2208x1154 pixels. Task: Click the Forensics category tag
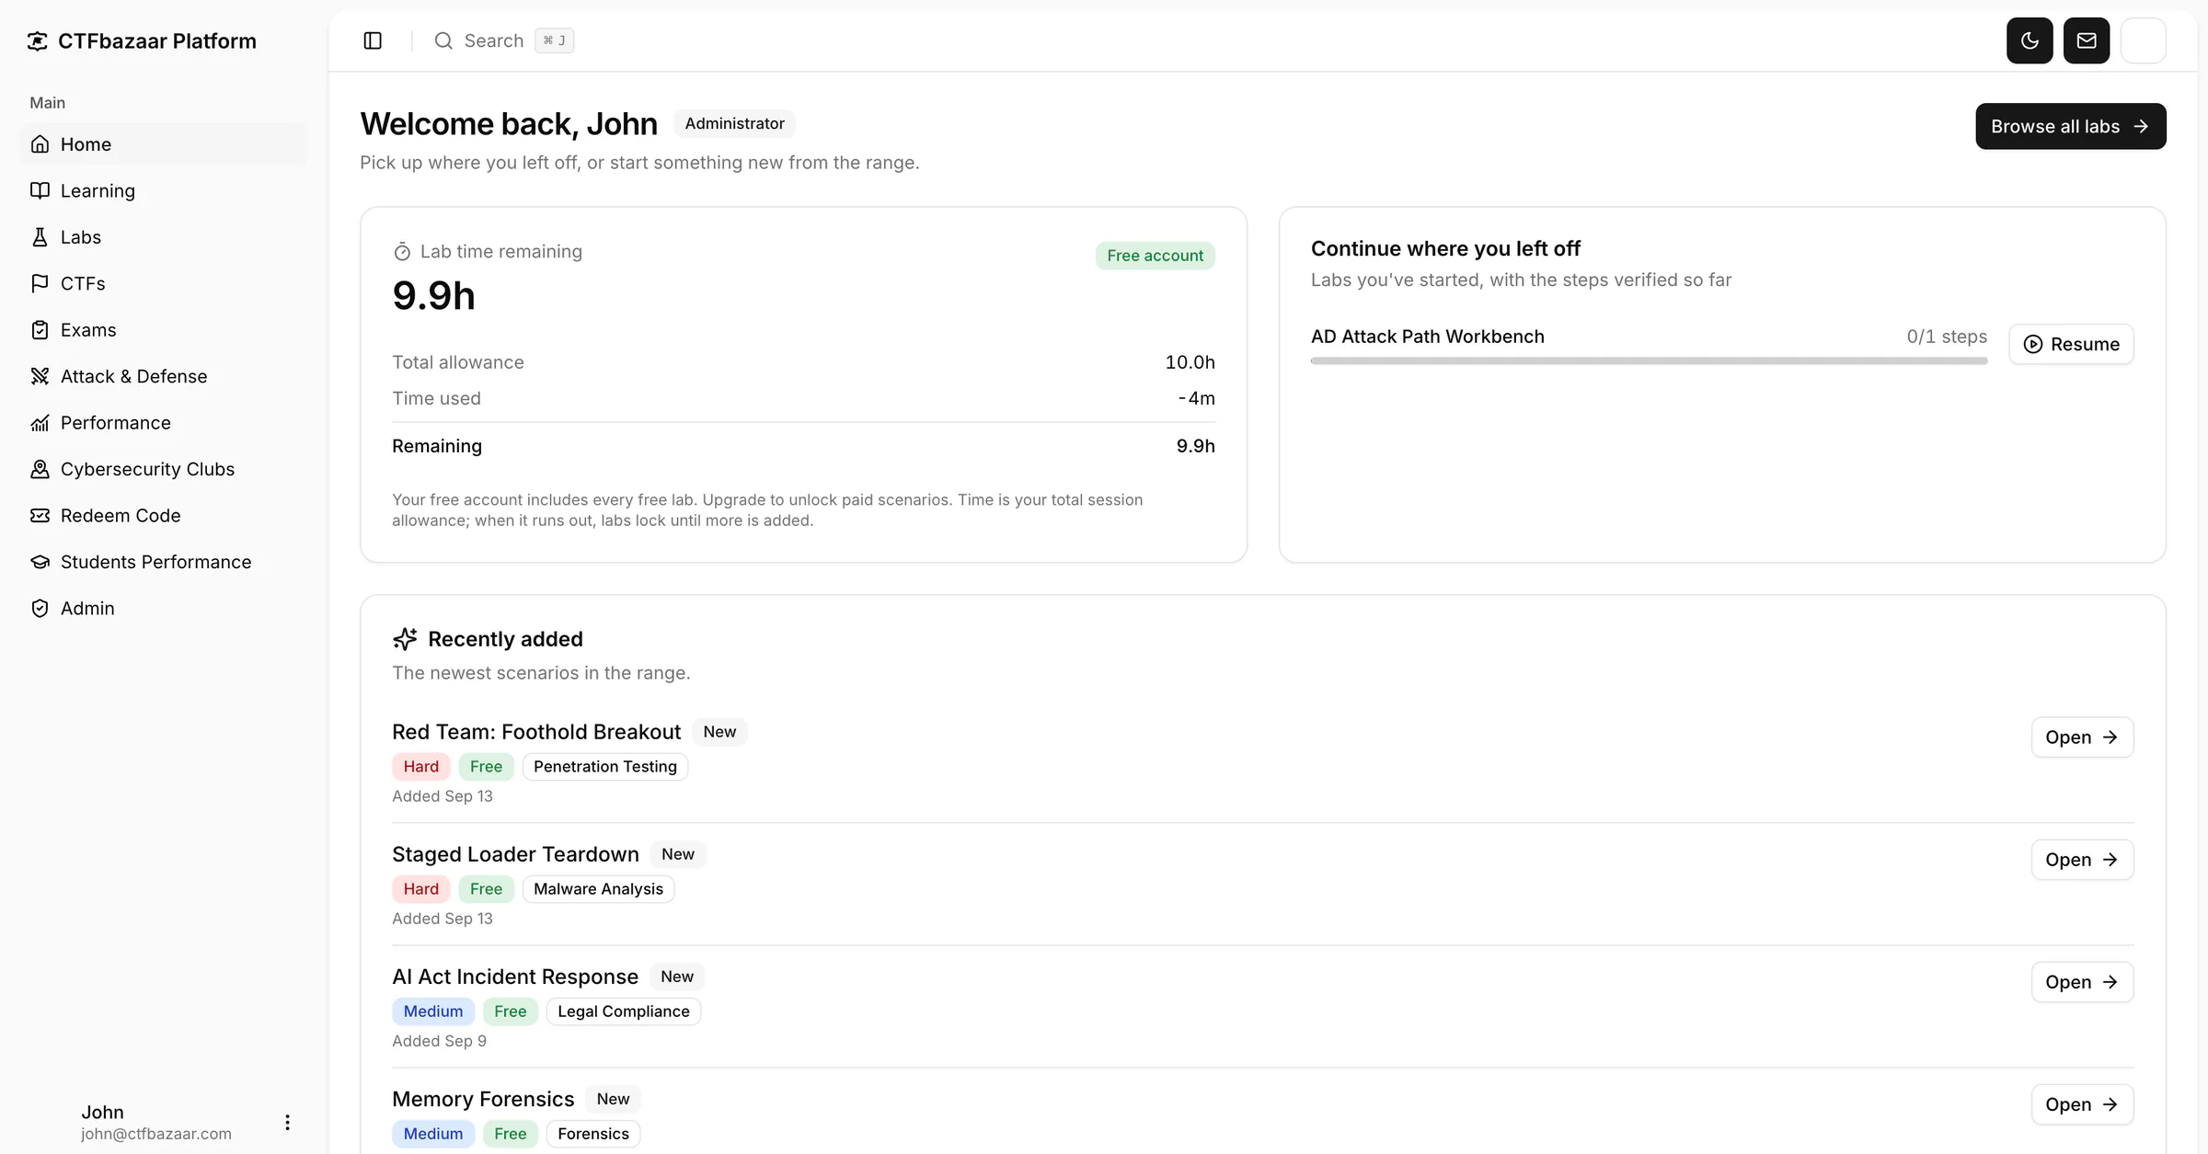592,1134
